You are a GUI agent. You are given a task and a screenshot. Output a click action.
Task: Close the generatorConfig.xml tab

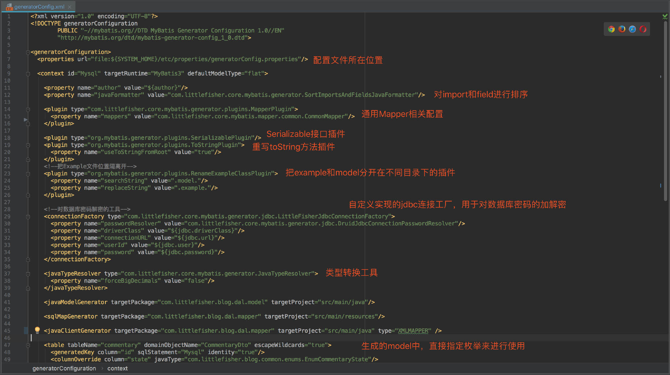click(x=69, y=7)
